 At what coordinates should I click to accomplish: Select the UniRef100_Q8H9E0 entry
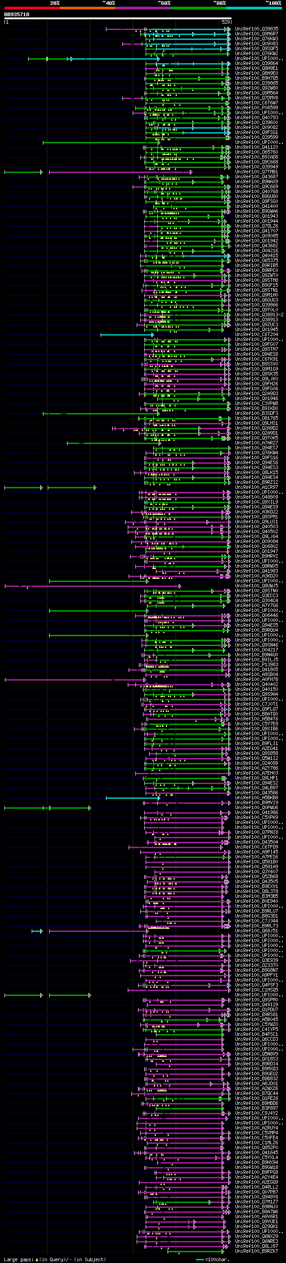click(x=257, y=73)
